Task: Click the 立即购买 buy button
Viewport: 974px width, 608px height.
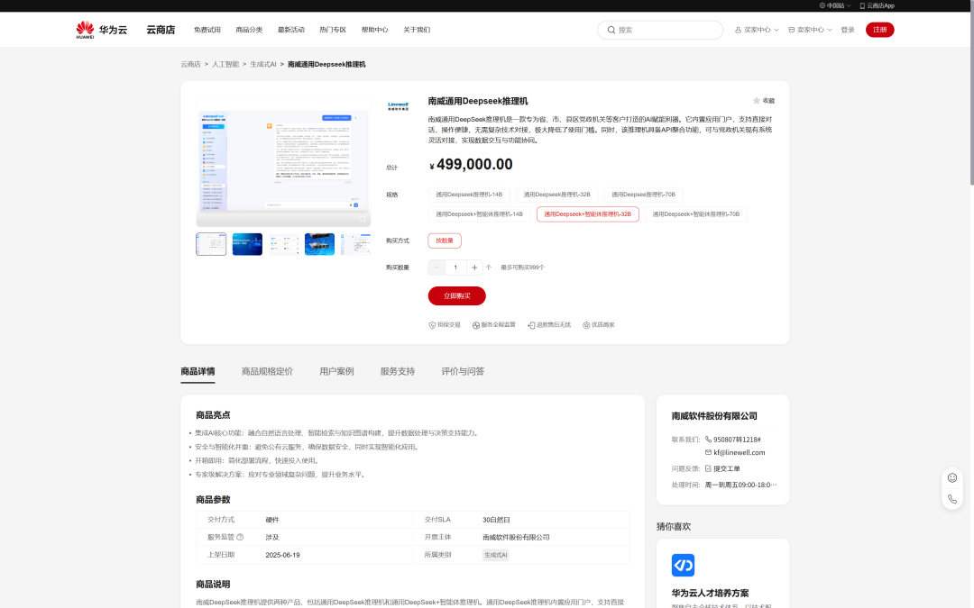Action: click(456, 296)
